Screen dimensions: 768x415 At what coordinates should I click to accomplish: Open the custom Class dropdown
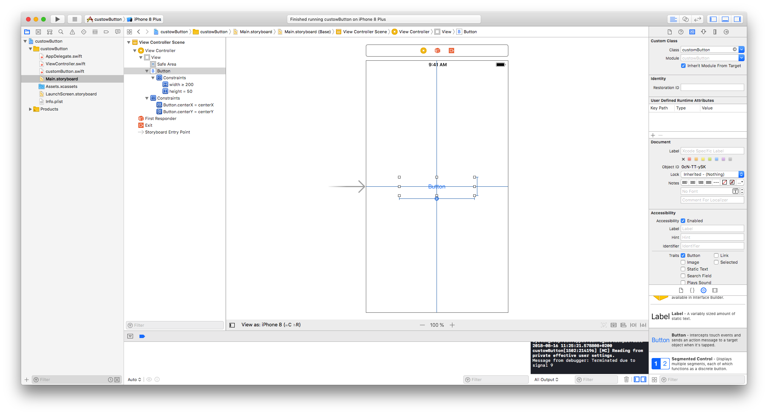(742, 50)
